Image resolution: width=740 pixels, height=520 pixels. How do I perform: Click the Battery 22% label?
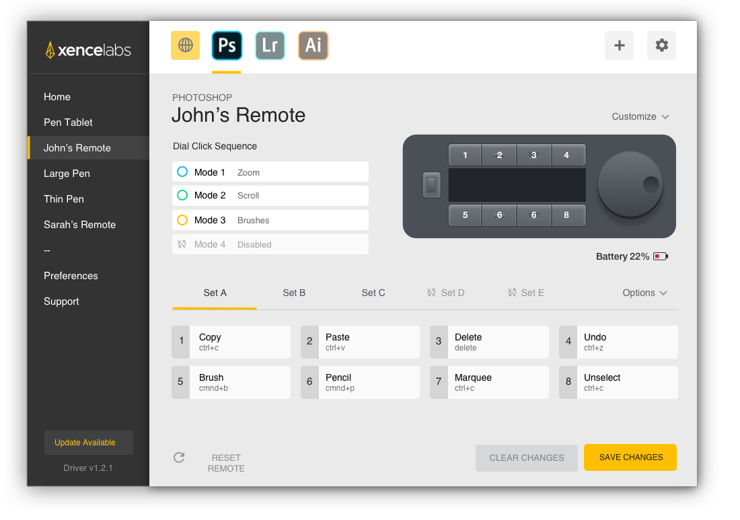(622, 256)
